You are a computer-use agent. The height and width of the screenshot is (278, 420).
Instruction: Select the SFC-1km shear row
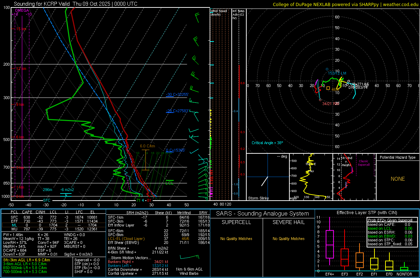(x=159, y=217)
